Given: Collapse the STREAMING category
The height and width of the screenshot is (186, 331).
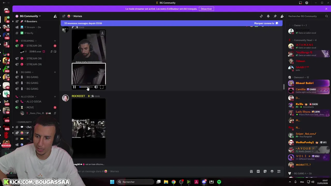Looking at the screenshot, I should click(27, 41).
